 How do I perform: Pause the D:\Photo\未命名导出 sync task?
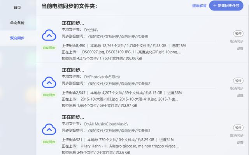pyautogui.click(x=238, y=81)
